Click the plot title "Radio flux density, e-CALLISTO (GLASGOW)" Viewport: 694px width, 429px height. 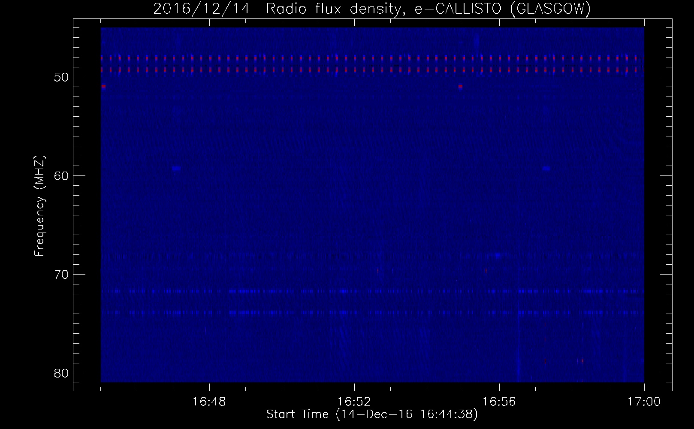(428, 9)
